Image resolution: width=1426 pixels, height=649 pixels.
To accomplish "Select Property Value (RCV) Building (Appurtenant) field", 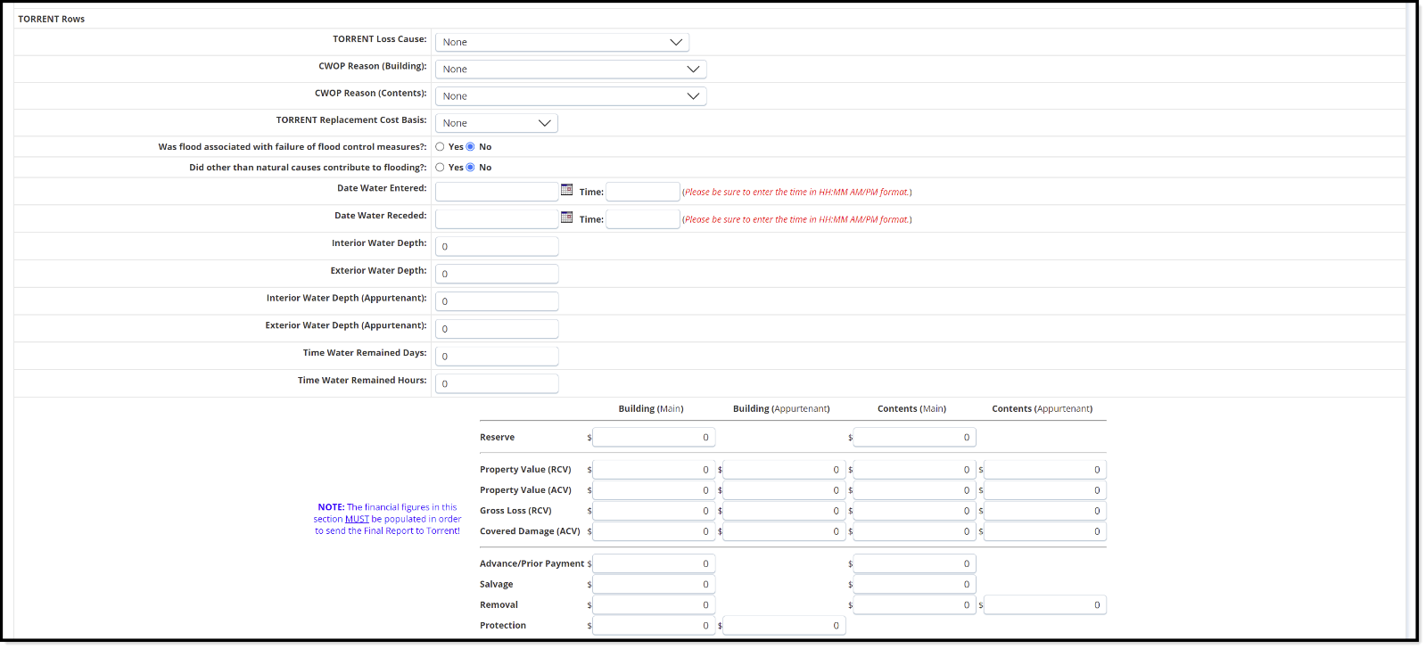I will pyautogui.click(x=785, y=469).
